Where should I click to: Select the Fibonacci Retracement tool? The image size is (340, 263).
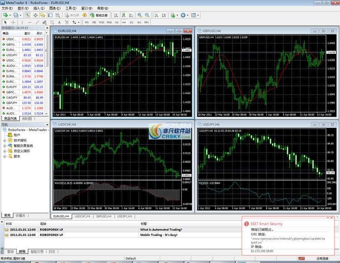tap(52, 22)
